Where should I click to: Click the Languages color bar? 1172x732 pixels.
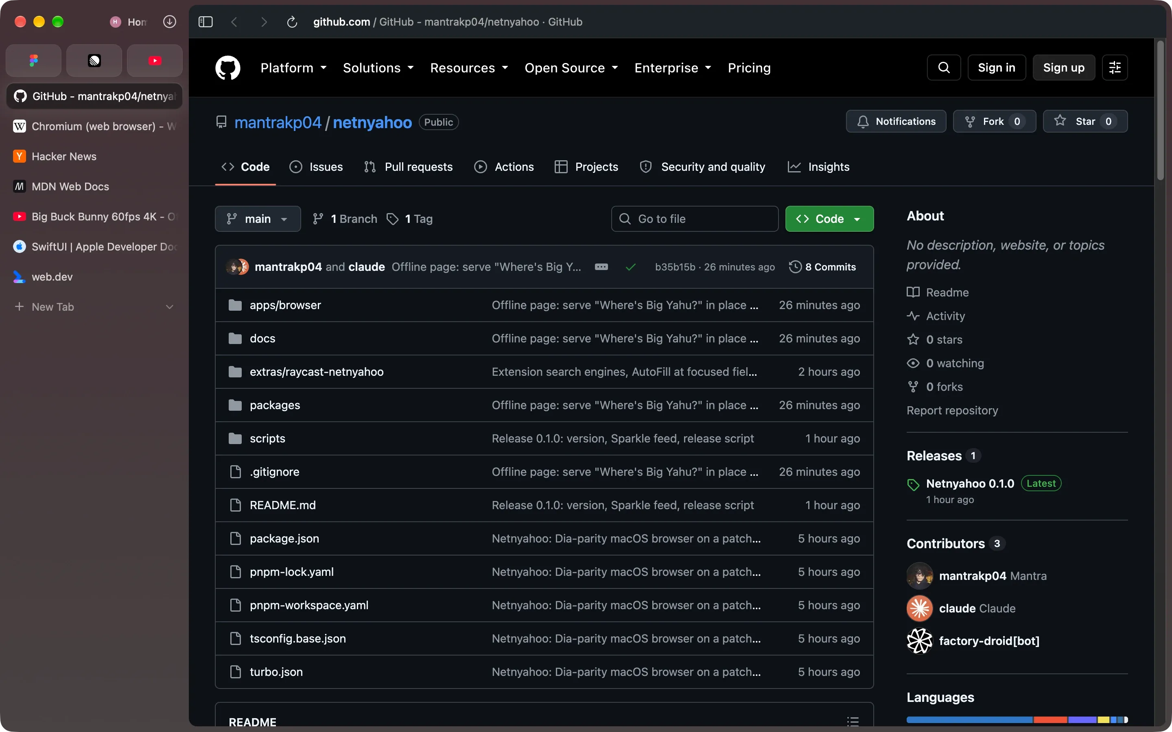tap(1017, 720)
